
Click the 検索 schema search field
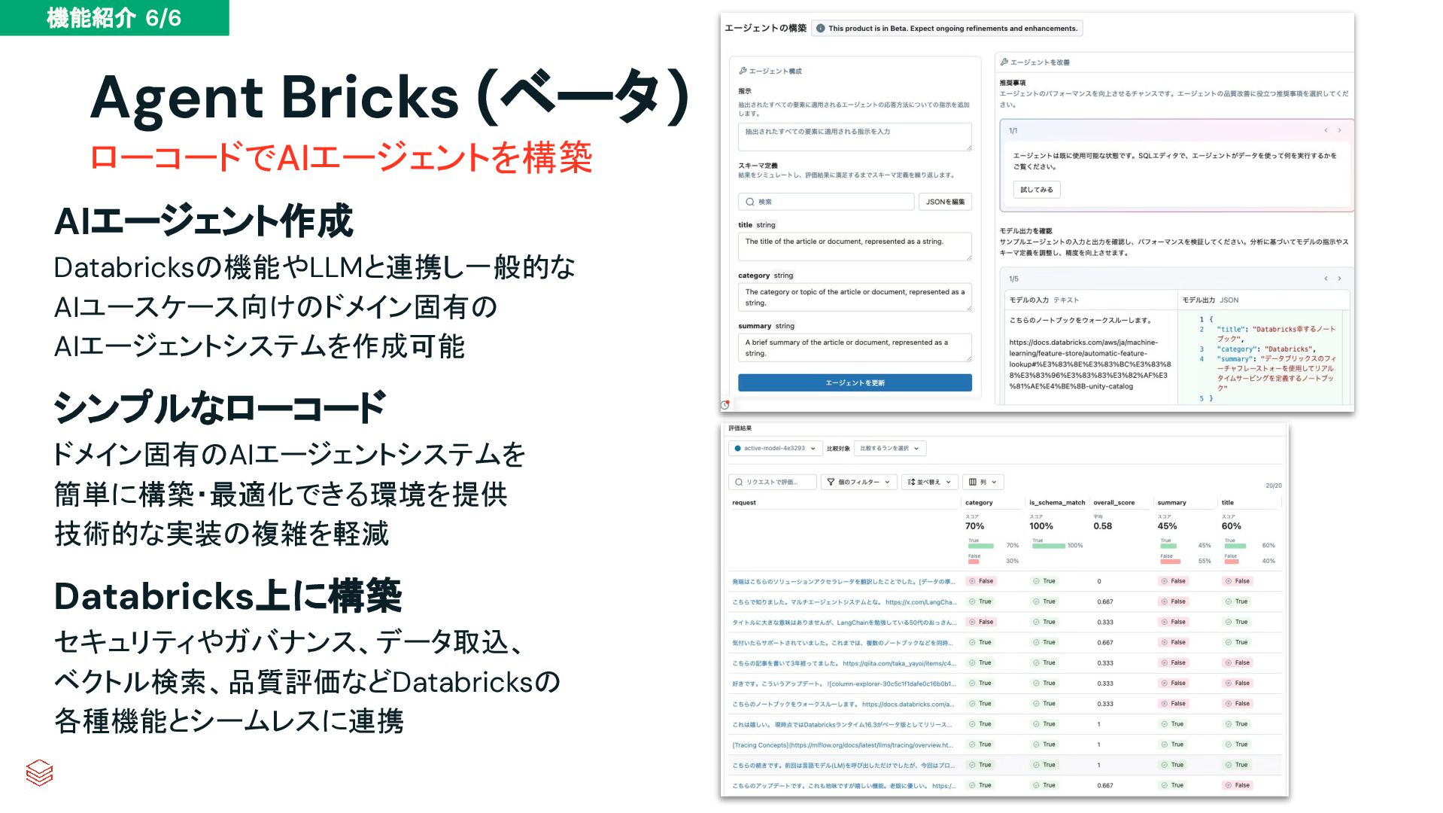tap(826, 202)
